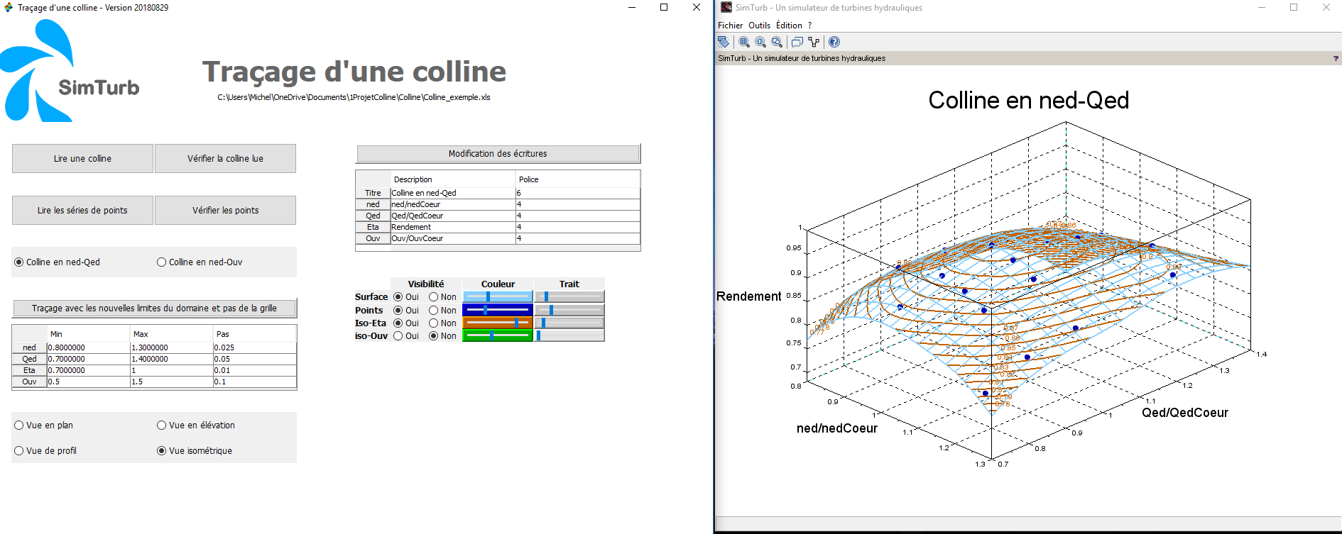Click the orange Iso-Eta colour slider
Viewport: 1342px width, 534px height.
(497, 323)
